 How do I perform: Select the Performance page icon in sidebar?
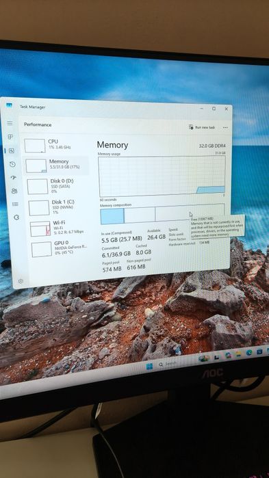[x=12, y=150]
